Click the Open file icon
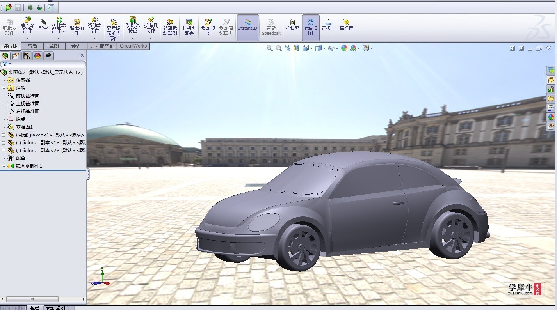Image resolution: width=557 pixels, height=310 pixels. point(9,7)
